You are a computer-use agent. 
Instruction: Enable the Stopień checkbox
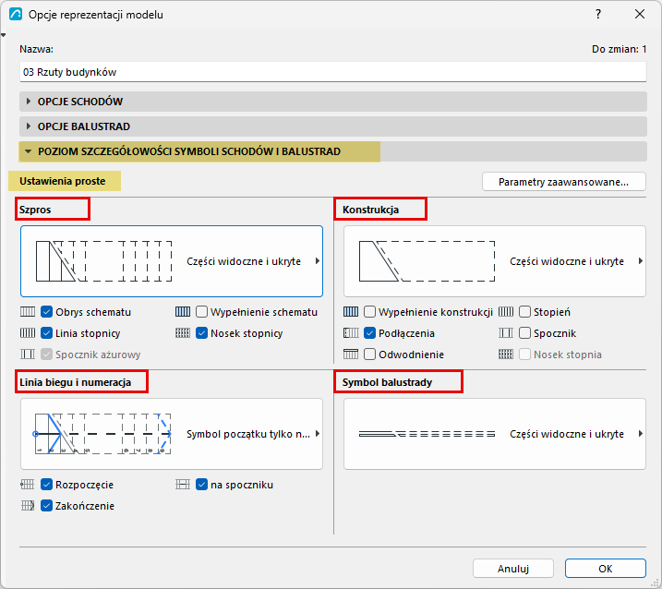pyautogui.click(x=524, y=312)
